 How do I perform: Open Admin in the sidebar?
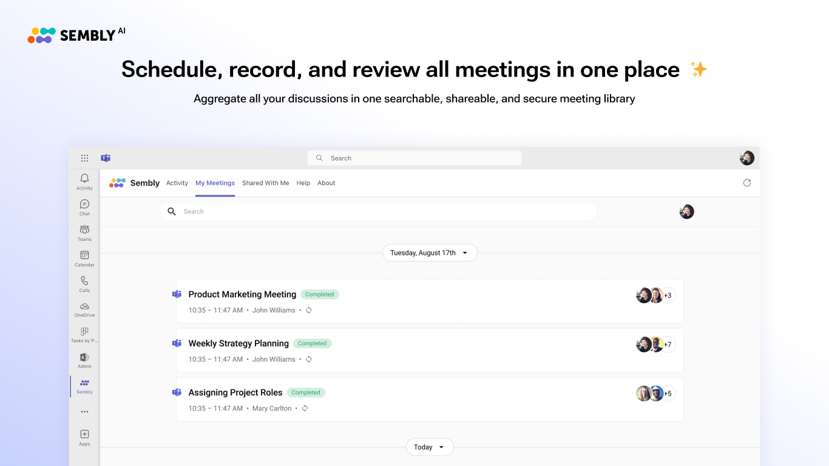[x=84, y=360]
